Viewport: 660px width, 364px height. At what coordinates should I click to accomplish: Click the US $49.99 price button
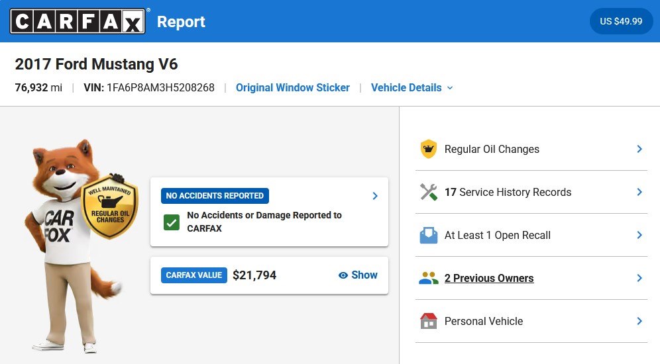[621, 21]
